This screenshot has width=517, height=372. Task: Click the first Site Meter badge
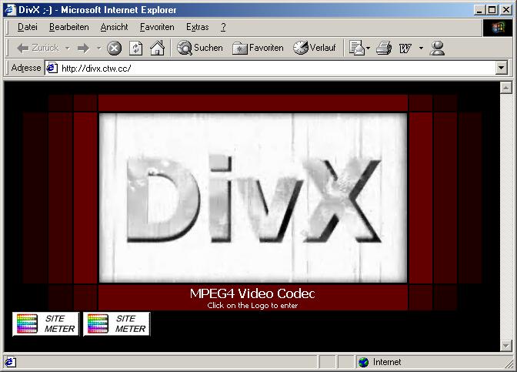click(x=45, y=323)
